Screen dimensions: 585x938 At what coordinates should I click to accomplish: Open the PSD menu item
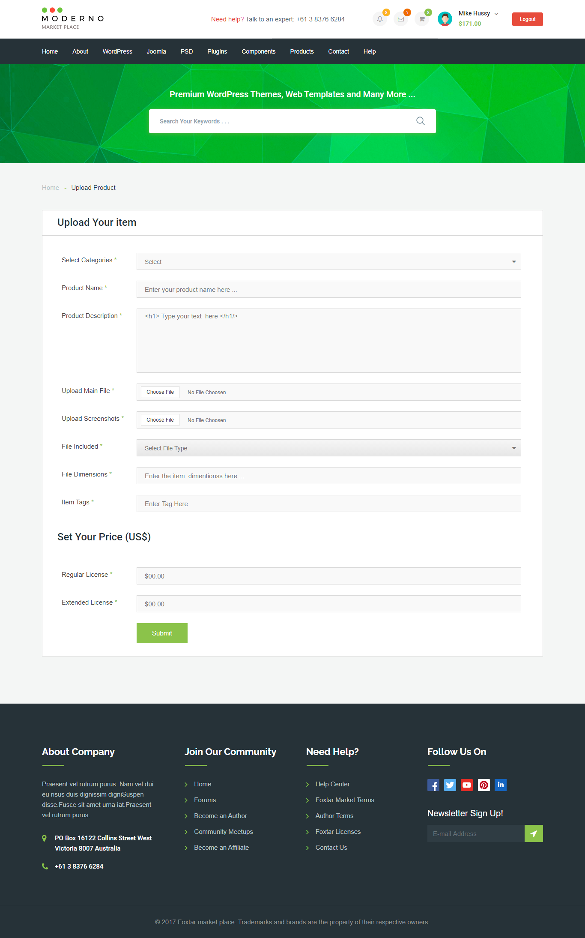coord(187,51)
